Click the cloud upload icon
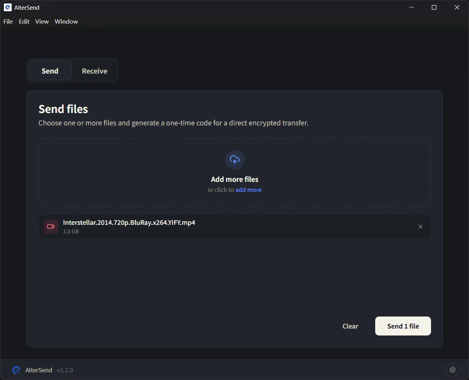The height and width of the screenshot is (380, 469). (234, 159)
